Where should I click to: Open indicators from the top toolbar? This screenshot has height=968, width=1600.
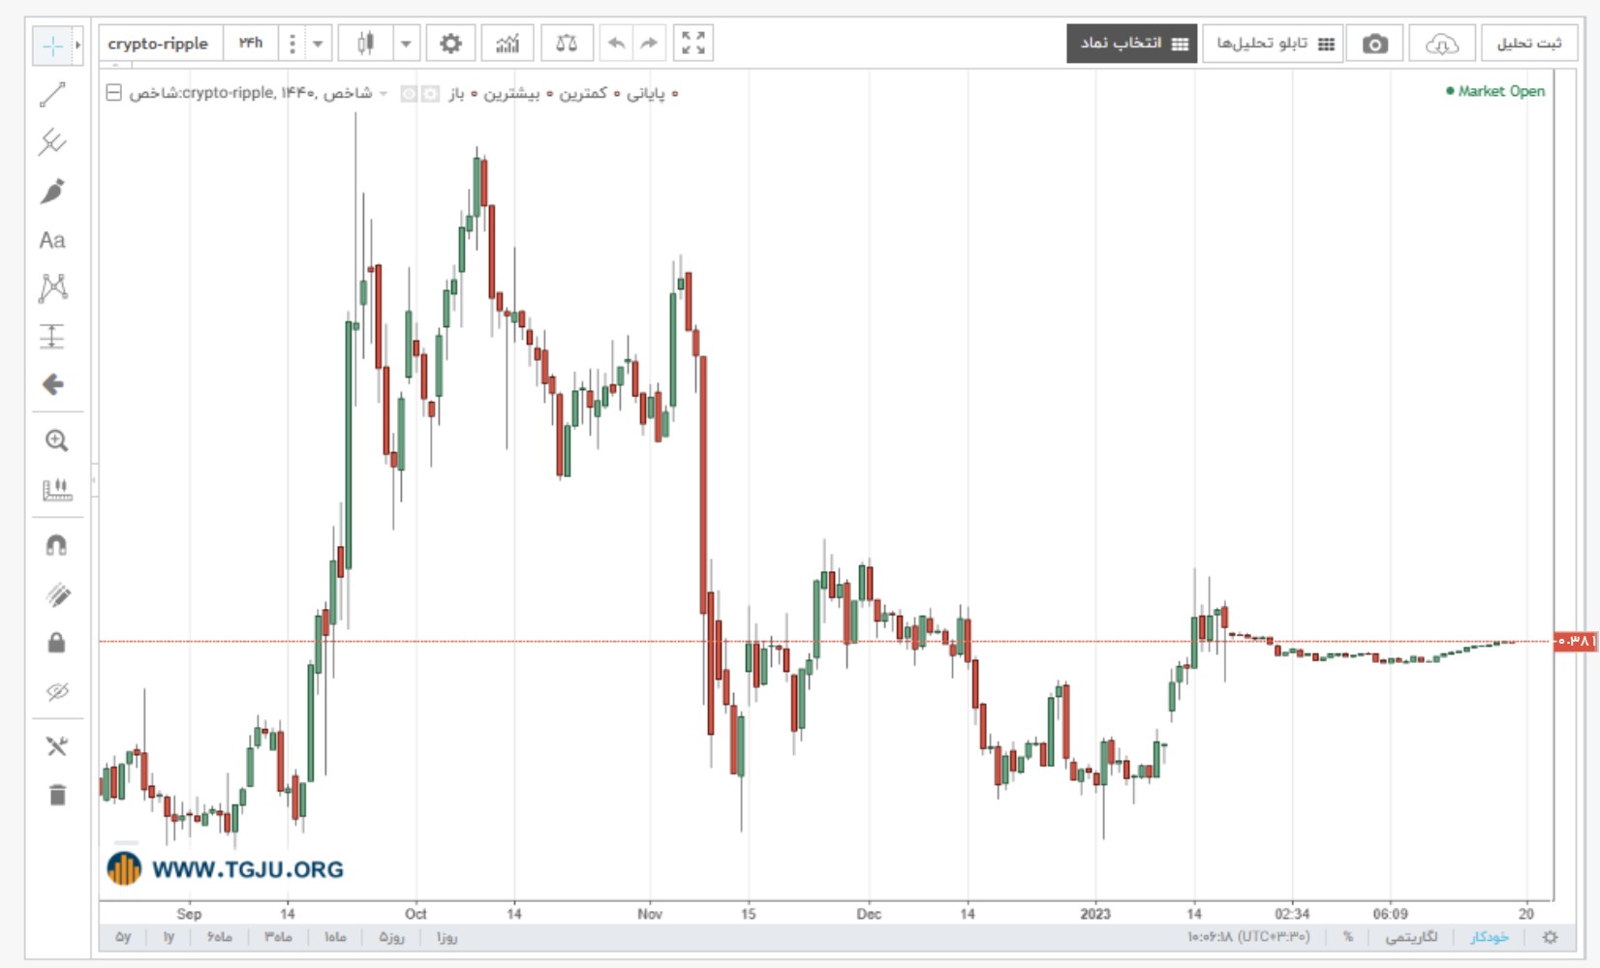(508, 44)
